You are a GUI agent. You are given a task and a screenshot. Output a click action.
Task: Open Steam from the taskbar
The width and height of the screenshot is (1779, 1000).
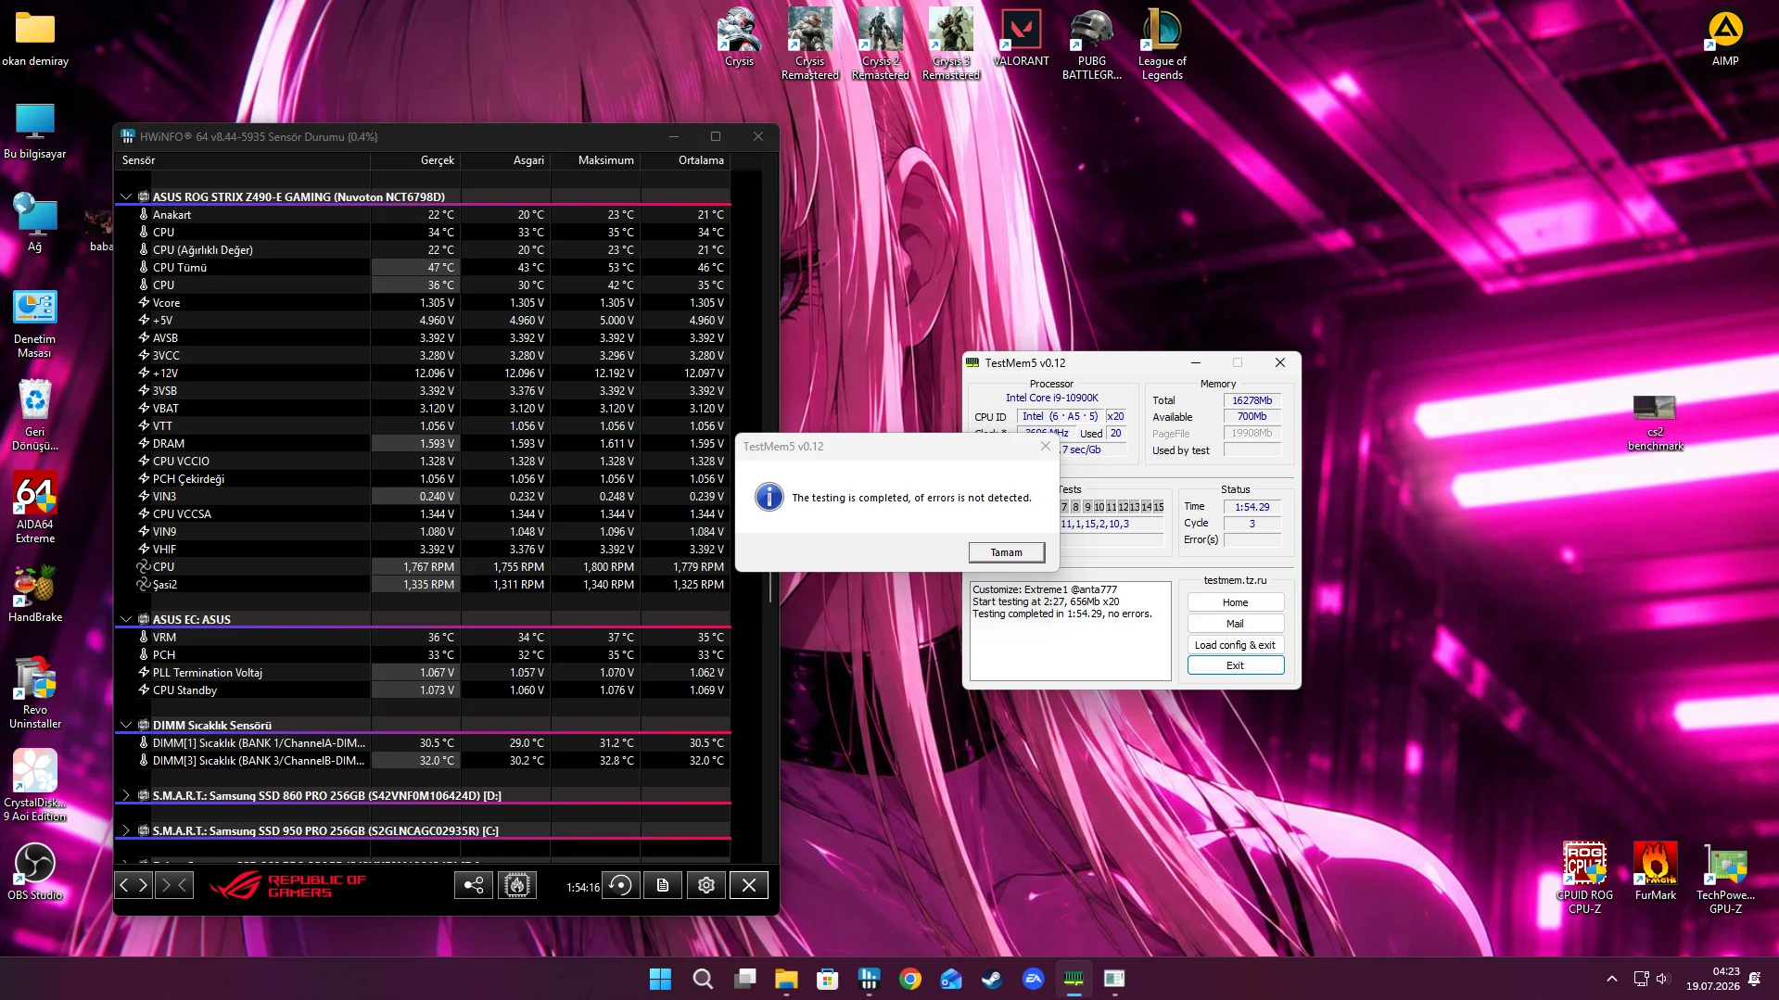click(991, 979)
